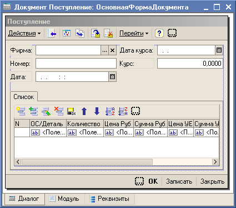The width and height of the screenshot is (236, 208).
Task: Click the dotted placeholder icon in top toolbar
Action: (x=172, y=33)
